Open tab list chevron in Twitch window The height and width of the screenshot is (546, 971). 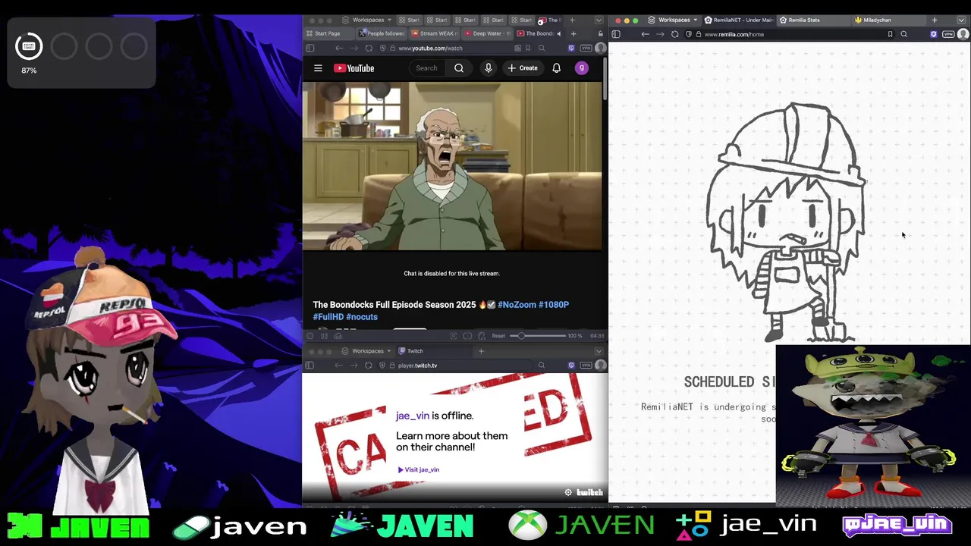[x=599, y=351]
